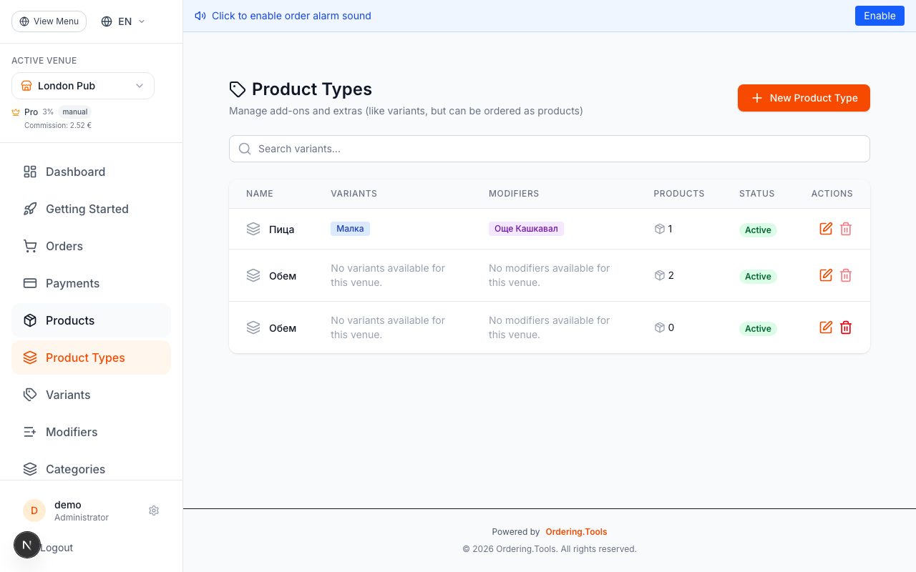Open settings gear next to demo user

pyautogui.click(x=154, y=511)
